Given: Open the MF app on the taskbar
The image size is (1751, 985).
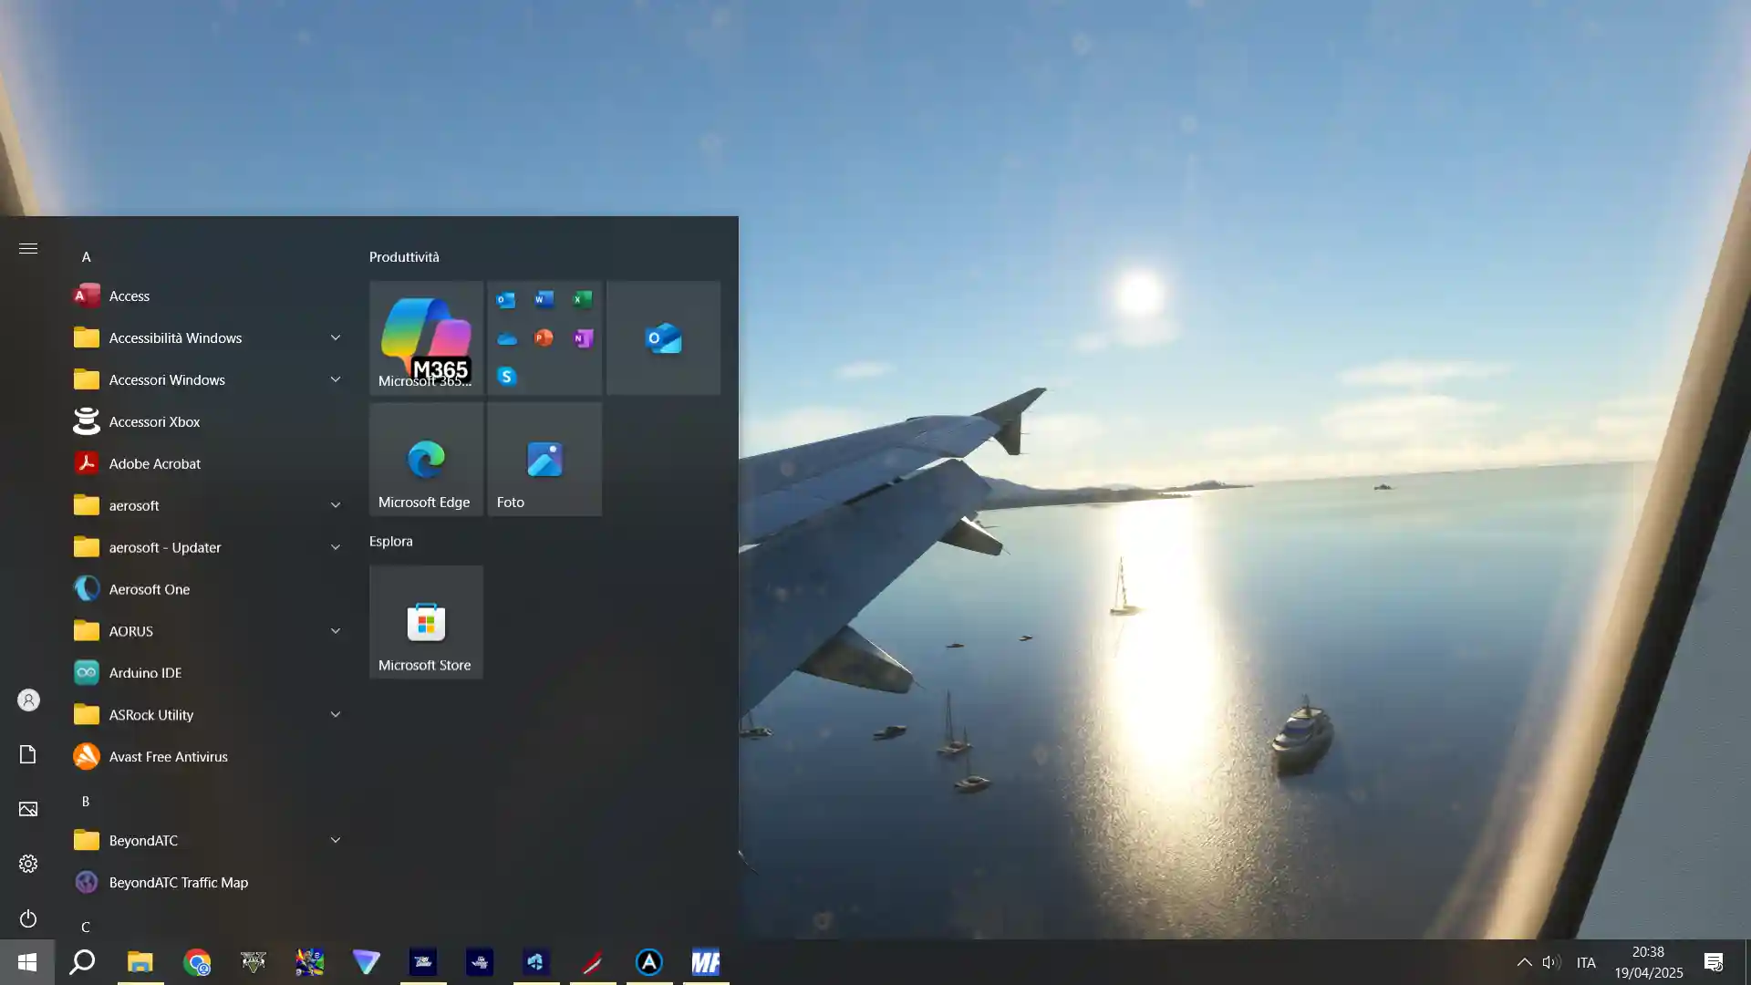Looking at the screenshot, I should [x=705, y=962].
